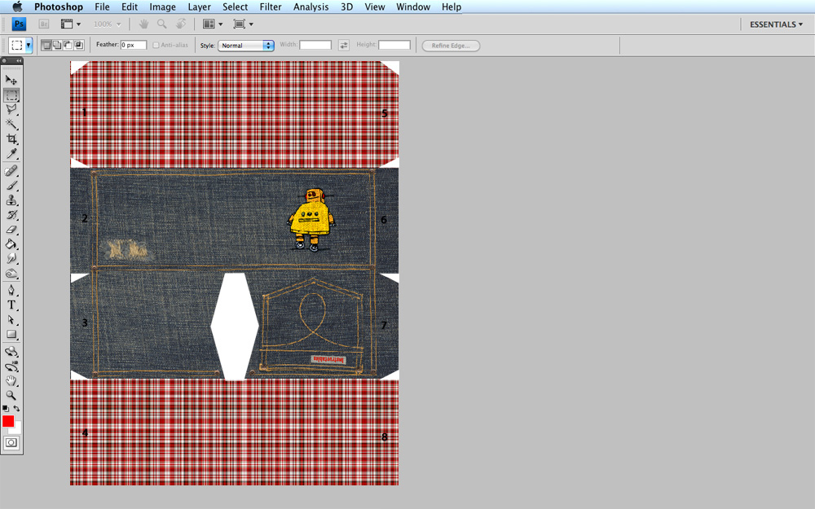This screenshot has height=509, width=815.
Task: Select the Horizontal Type tool
Action: 11,305
